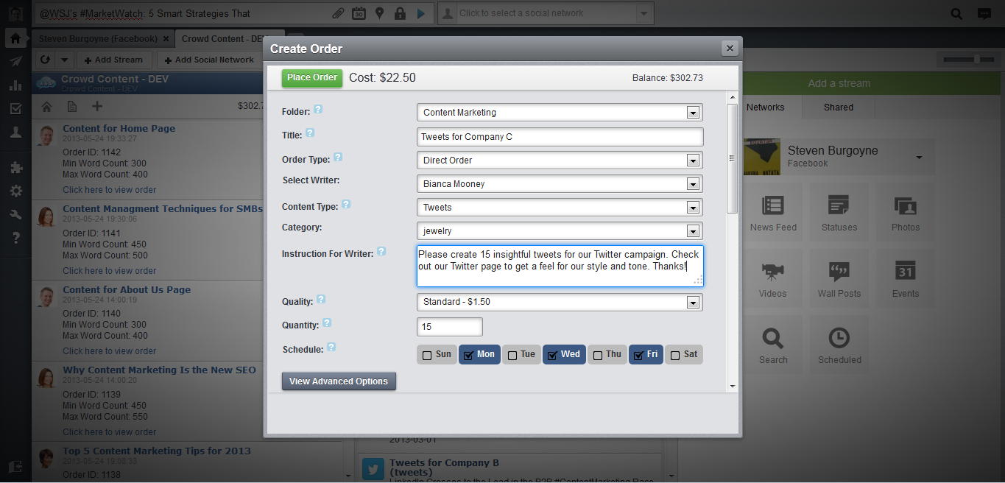Click inside the Quantity field
Viewport: 1005px width, 483px height.
coord(449,326)
